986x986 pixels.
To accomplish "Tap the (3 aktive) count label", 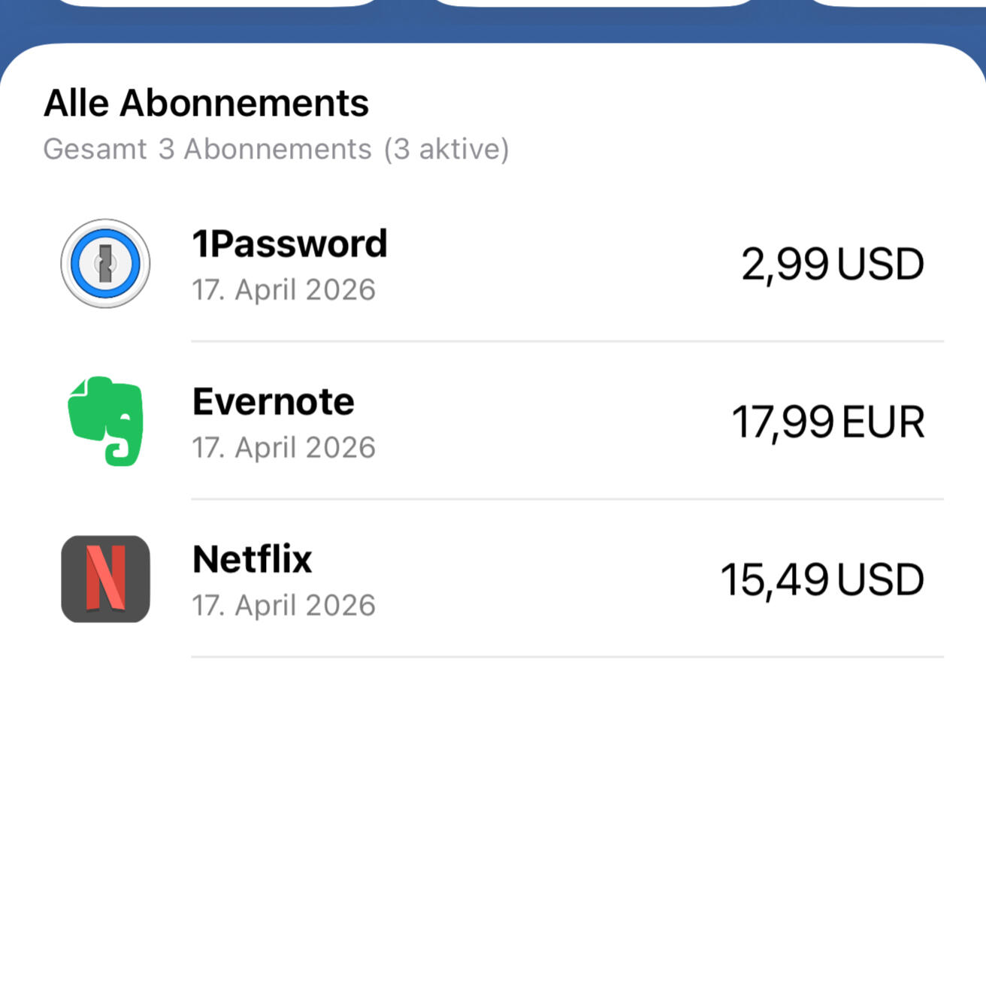I will point(446,150).
